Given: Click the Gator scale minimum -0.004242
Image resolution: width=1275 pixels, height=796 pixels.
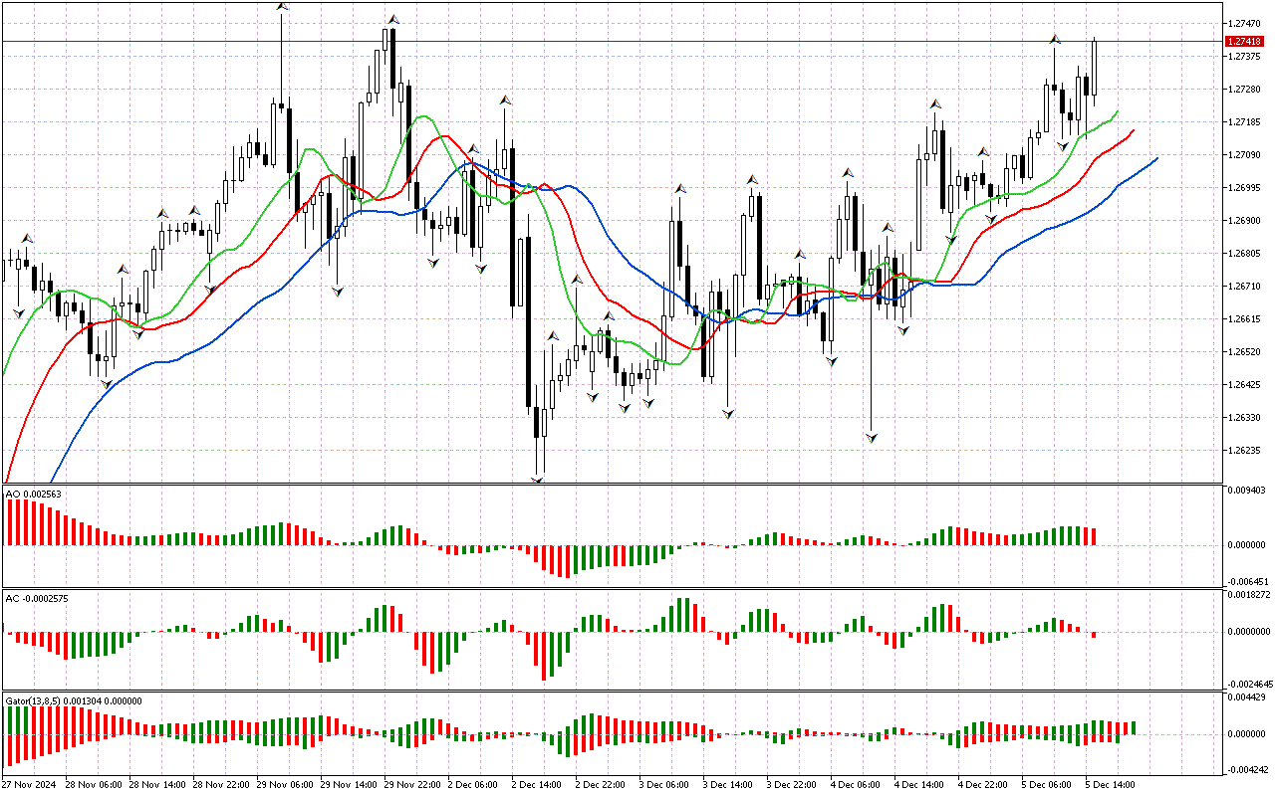Looking at the screenshot, I should (1248, 770).
